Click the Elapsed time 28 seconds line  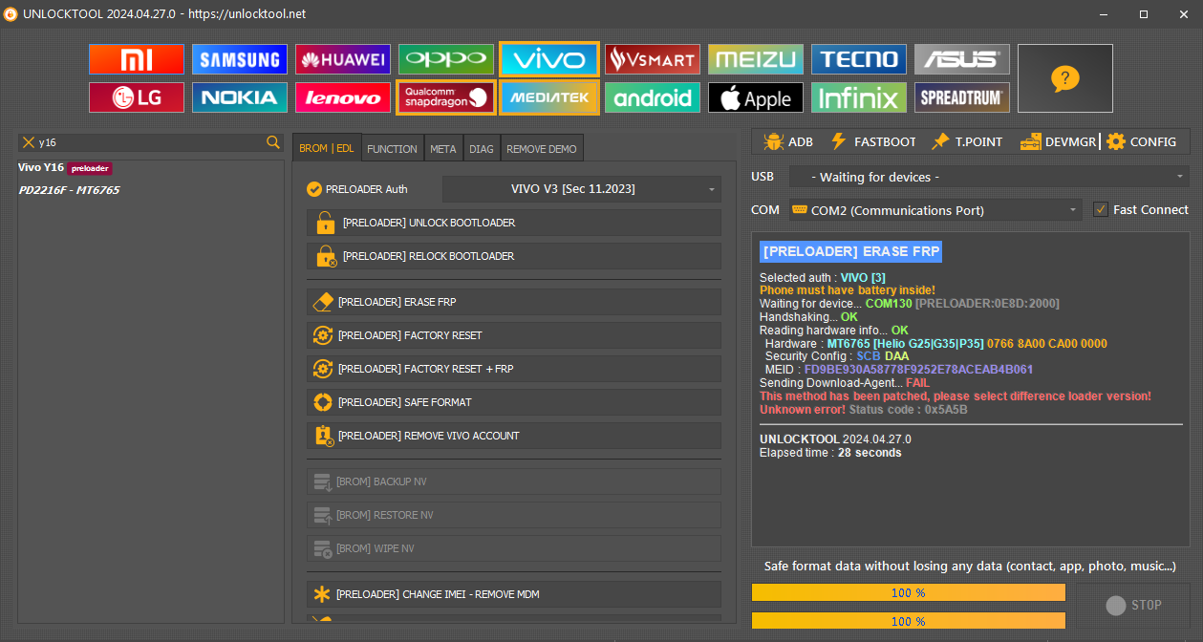830,453
